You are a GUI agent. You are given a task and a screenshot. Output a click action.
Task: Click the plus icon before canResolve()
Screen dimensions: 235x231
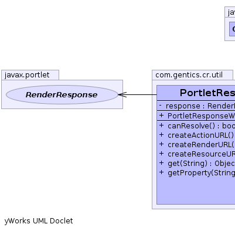(x=161, y=125)
